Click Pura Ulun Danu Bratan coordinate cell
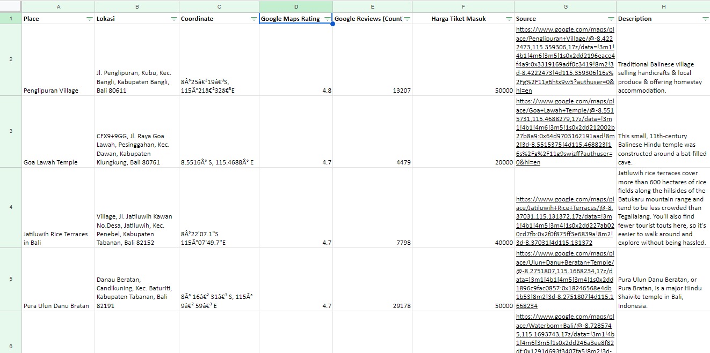Image resolution: width=710 pixels, height=353 pixels. (219, 279)
